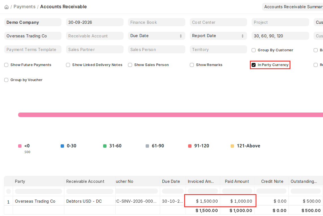Select the $ 0.00 credit note cell in row 1
Image resolution: width=323 pixels, height=216 pixels.
[271, 201]
